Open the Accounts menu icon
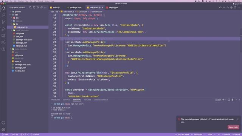The height and width of the screenshot is (136, 242). pyautogui.click(x=3, y=123)
